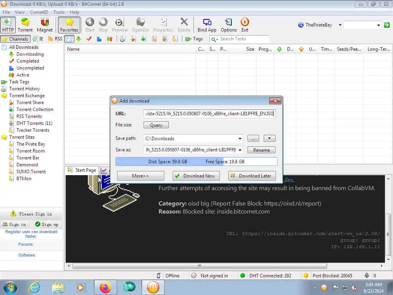
Task: Open the search magnifier dropdown
Action: pyautogui.click(x=214, y=39)
